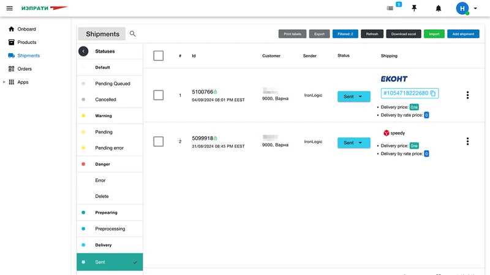Click the Izprati logo

point(44,8)
